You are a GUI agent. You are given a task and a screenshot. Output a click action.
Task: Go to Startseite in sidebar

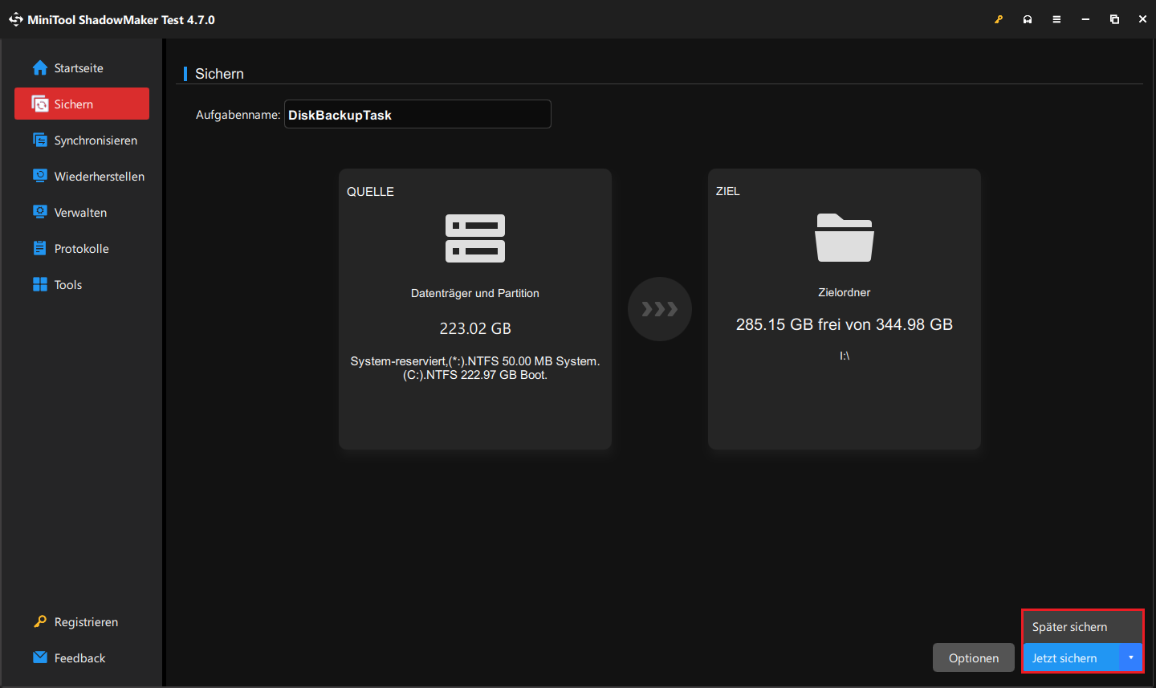tap(79, 68)
